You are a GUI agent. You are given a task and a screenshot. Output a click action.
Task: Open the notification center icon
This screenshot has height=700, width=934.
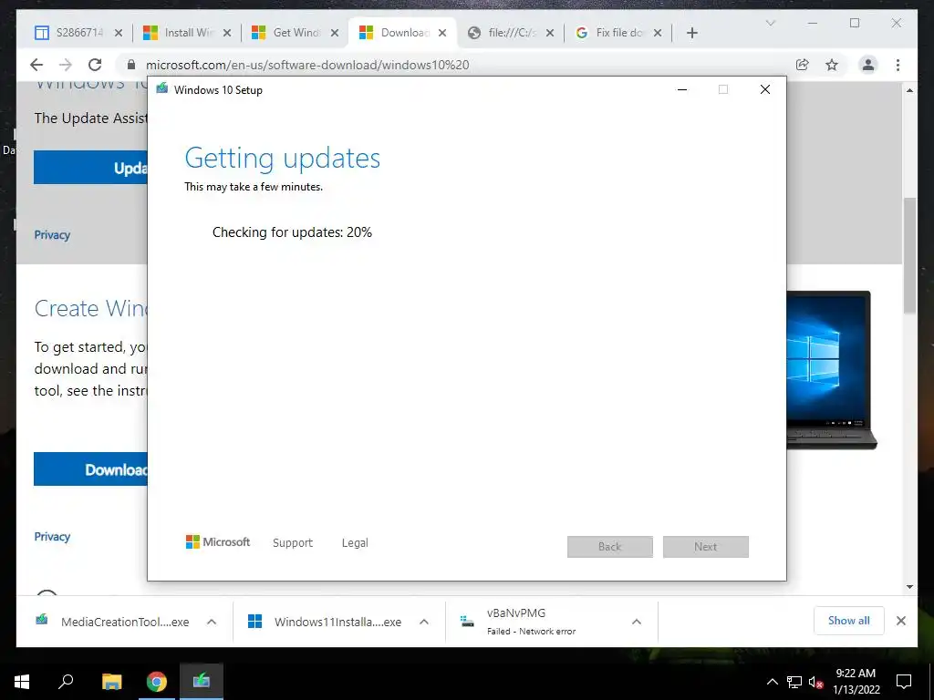904,682
